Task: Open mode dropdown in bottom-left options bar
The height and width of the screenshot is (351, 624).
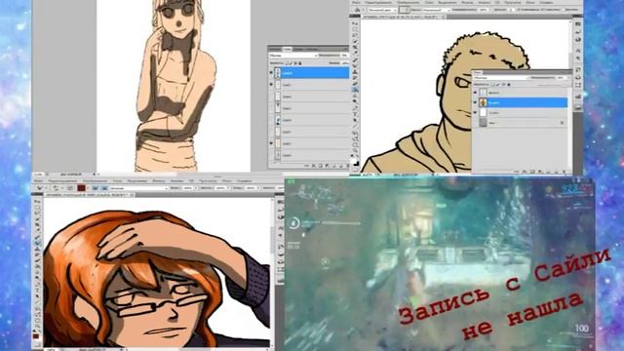Action: click(x=137, y=188)
